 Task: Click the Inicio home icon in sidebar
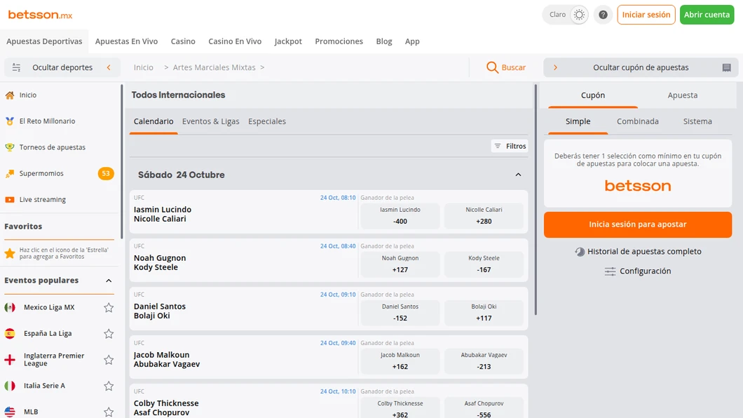pyautogui.click(x=10, y=95)
